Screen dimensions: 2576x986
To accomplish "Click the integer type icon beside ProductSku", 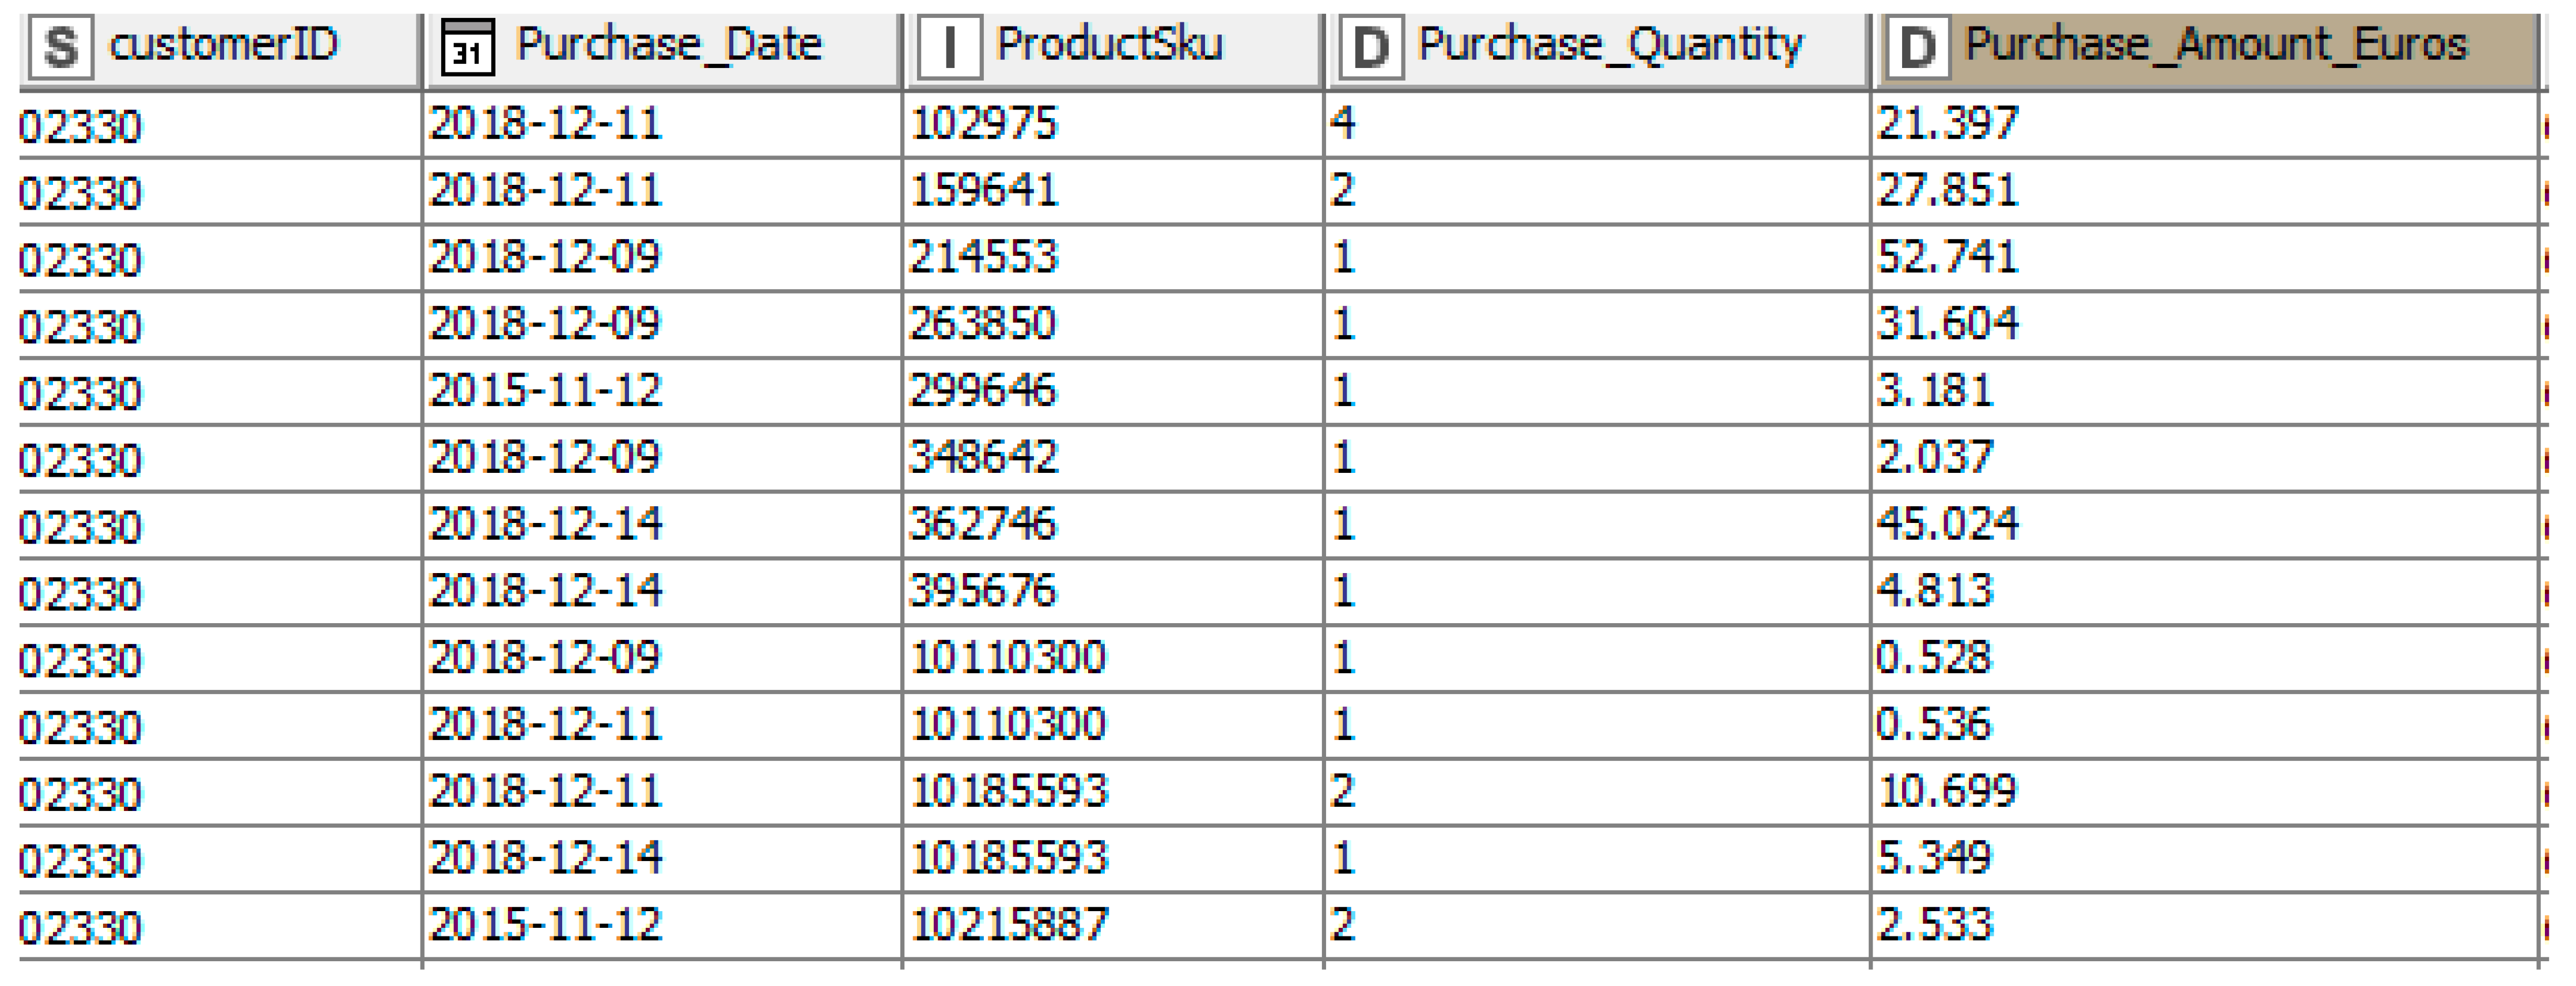I will (949, 47).
